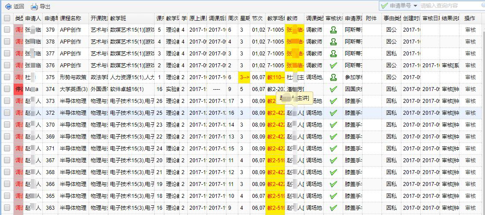The height and width of the screenshot is (215, 485).
Task: Open the 申请单号 search field dropdown
Action: [x=415, y=6]
